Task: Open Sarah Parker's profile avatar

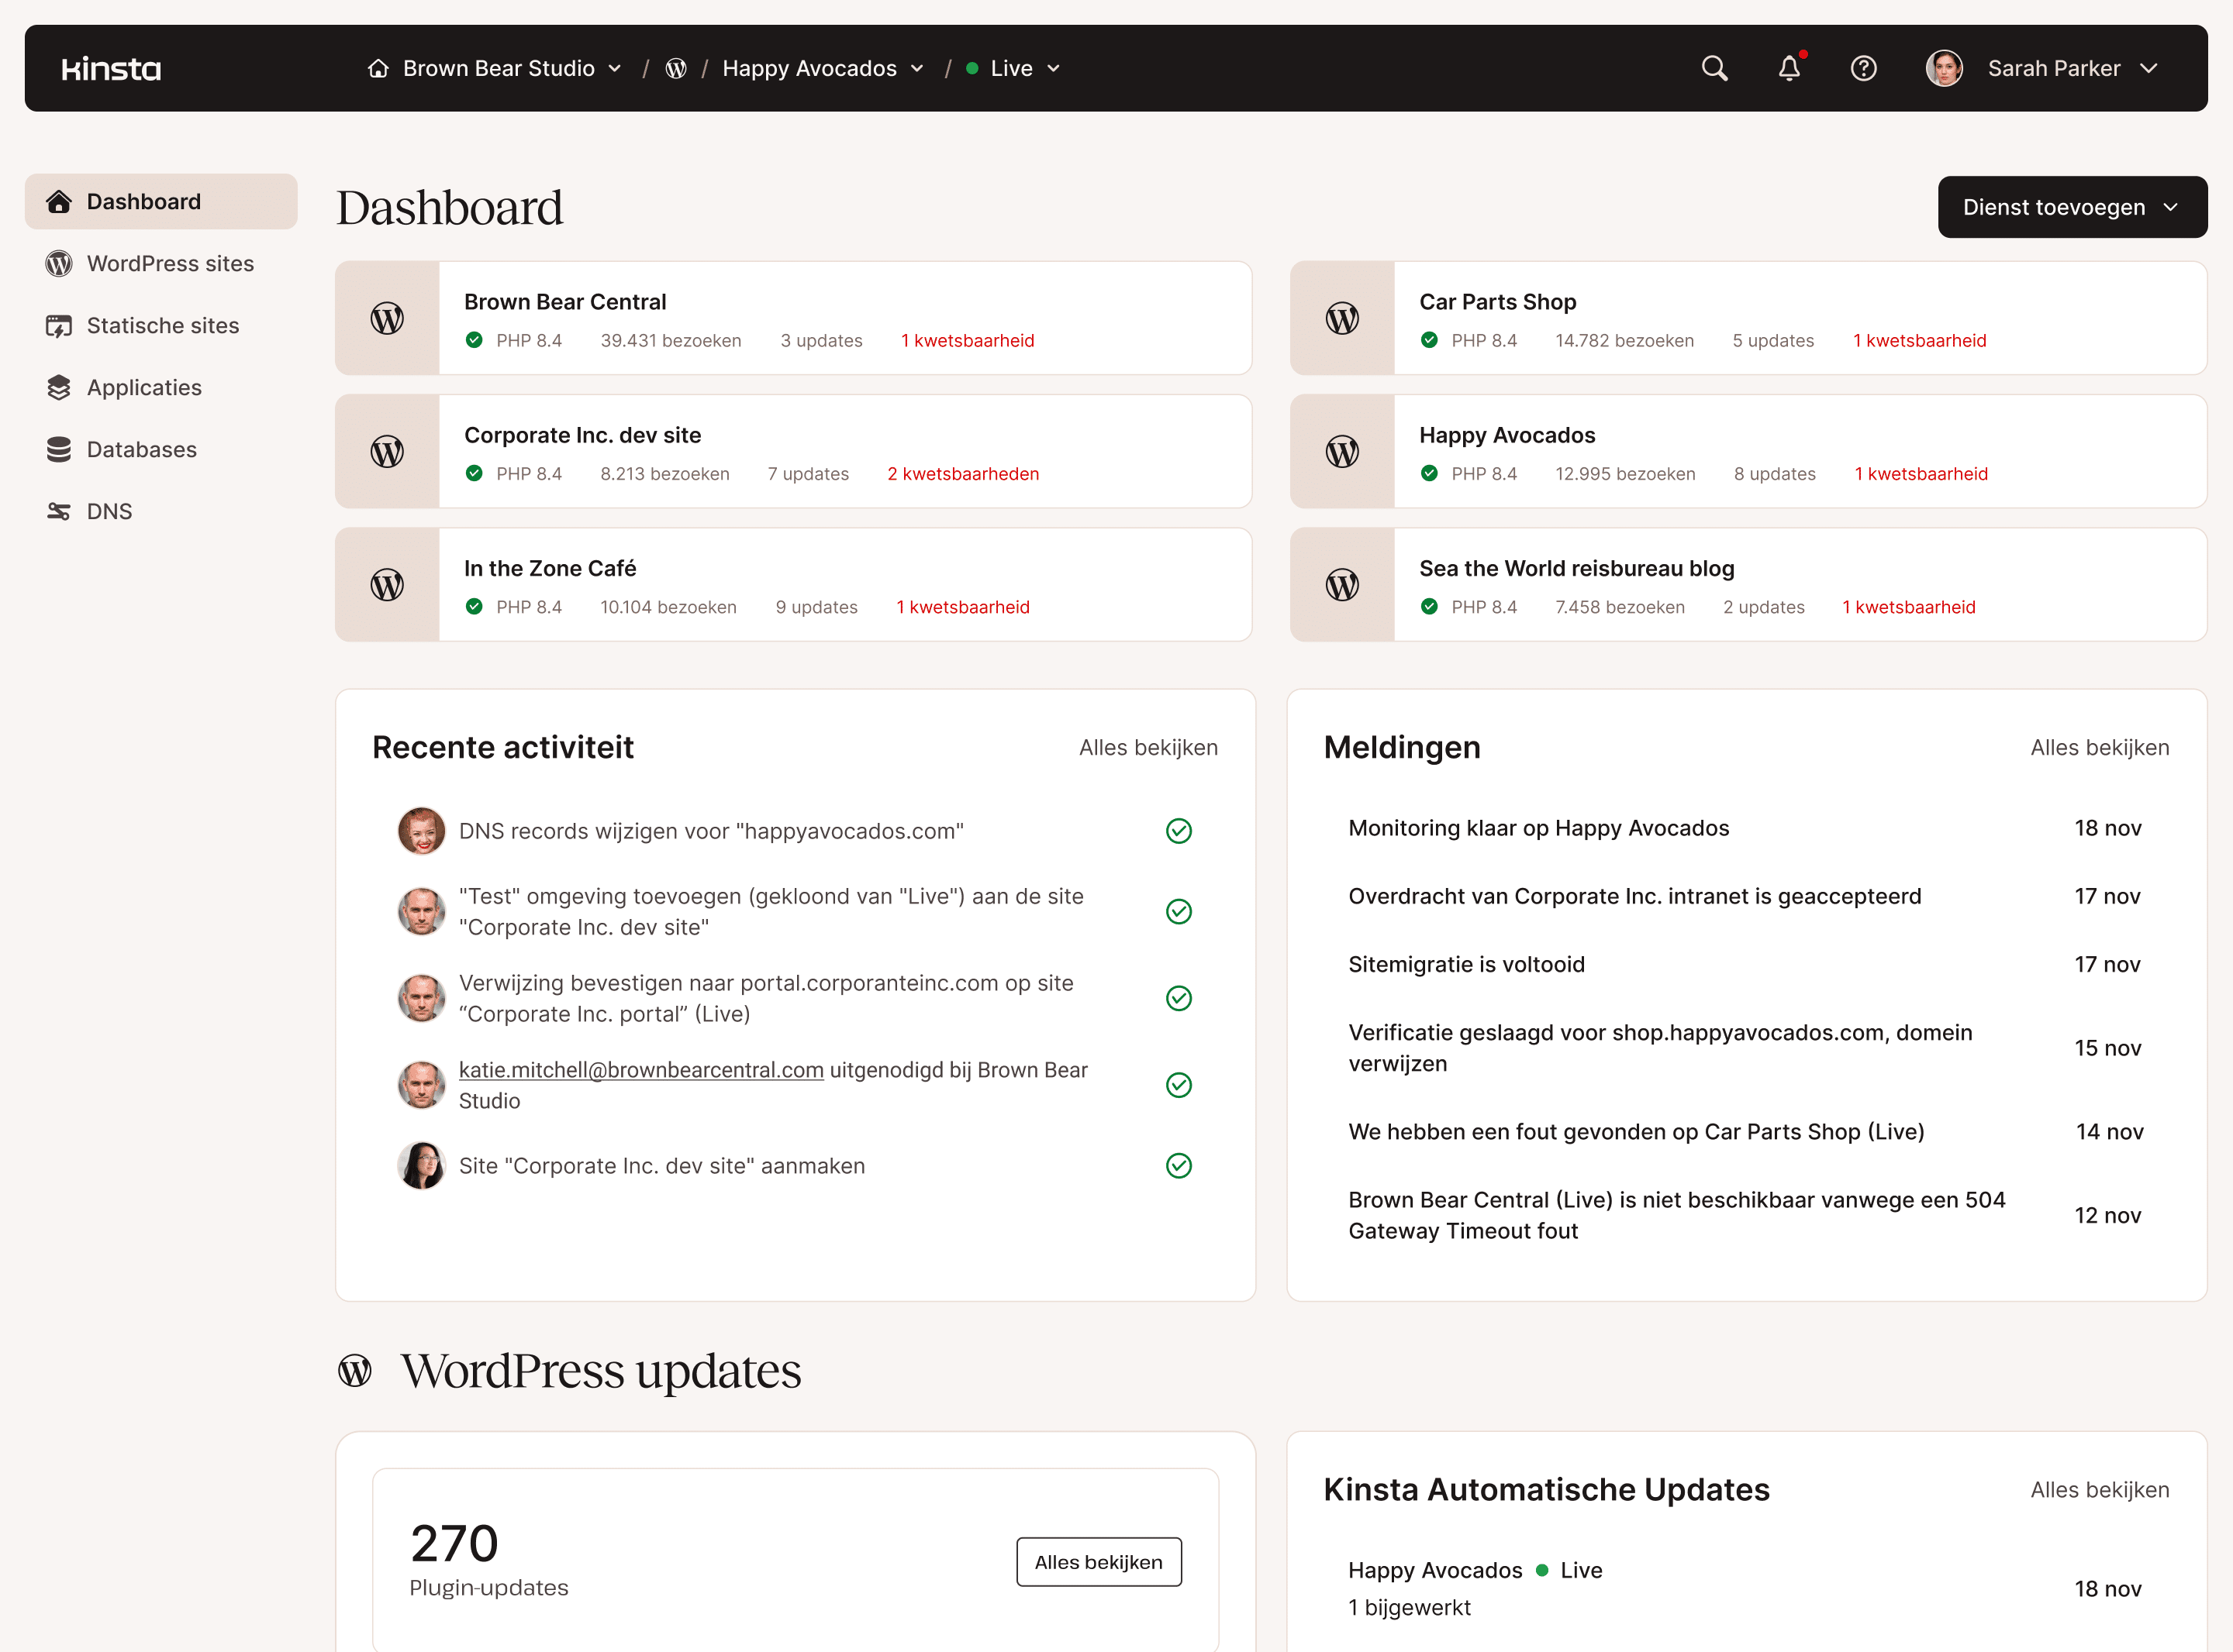Action: click(1944, 68)
